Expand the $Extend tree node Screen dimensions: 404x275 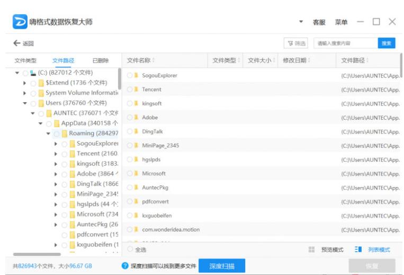(25, 83)
